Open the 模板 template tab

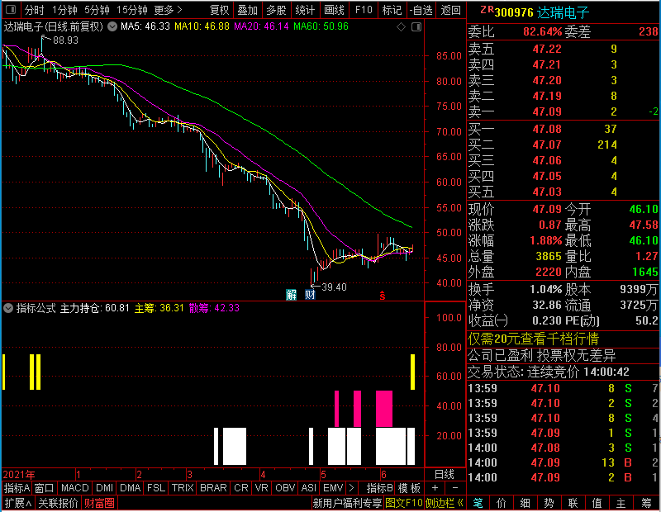409,488
